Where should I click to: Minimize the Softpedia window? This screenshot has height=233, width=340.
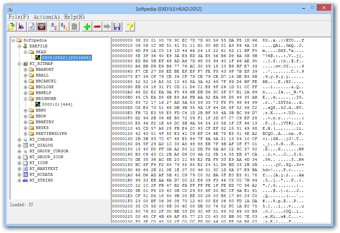click(x=304, y=8)
